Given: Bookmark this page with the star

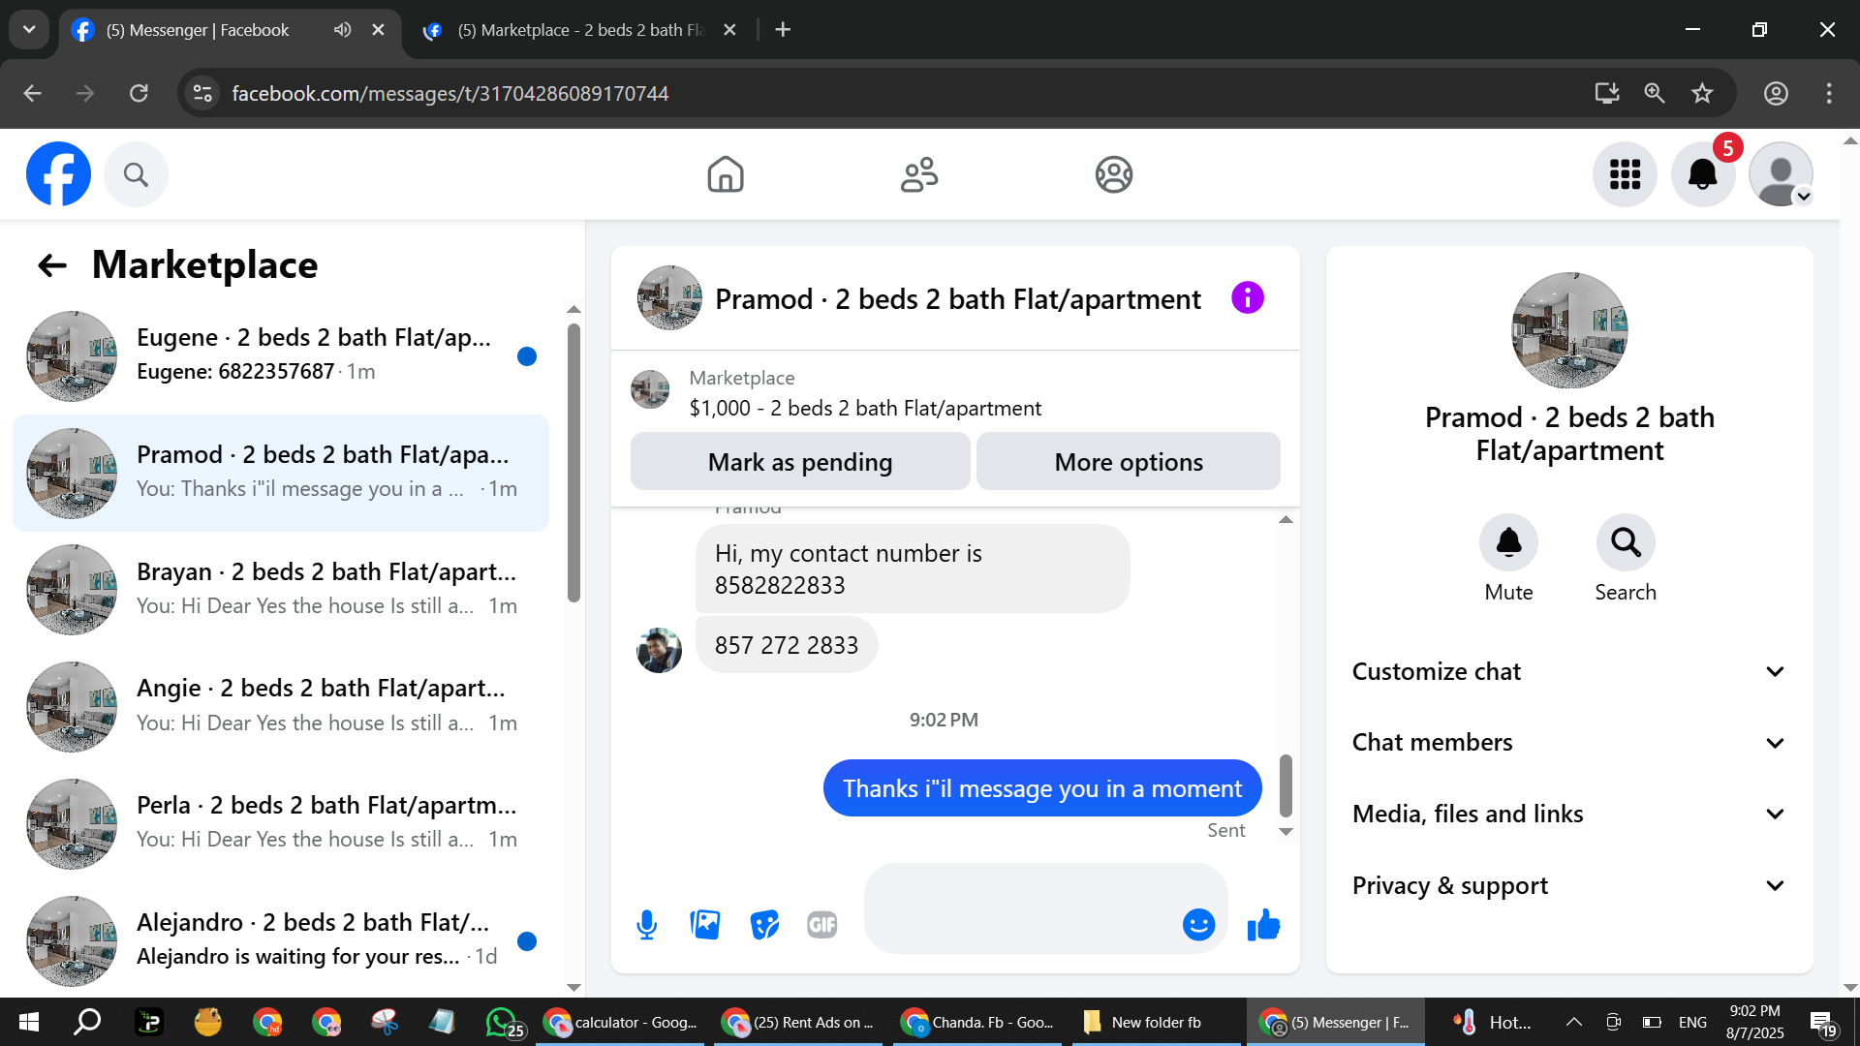Looking at the screenshot, I should [1702, 93].
